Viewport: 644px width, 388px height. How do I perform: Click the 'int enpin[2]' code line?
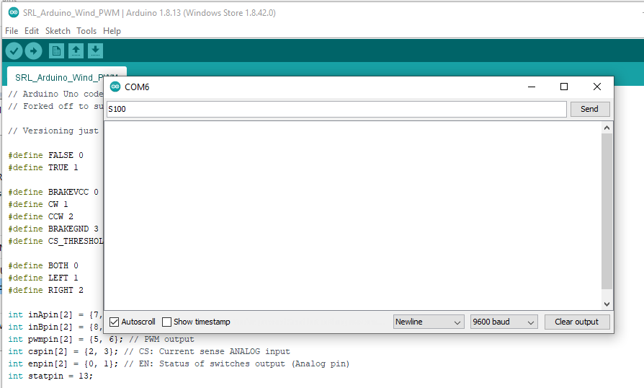[179, 363]
